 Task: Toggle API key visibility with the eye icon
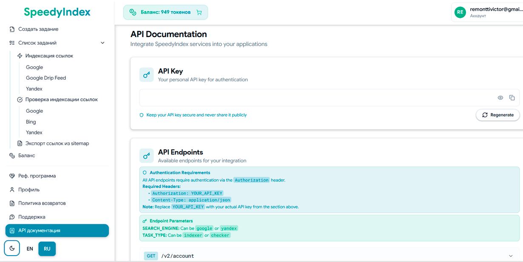(500, 97)
